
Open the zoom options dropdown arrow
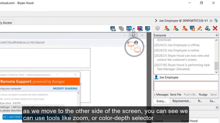(134, 29)
